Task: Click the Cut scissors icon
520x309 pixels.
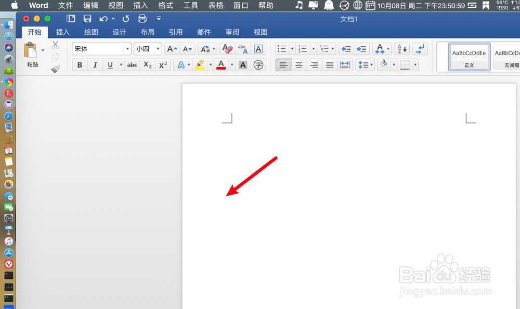Action: (x=56, y=45)
